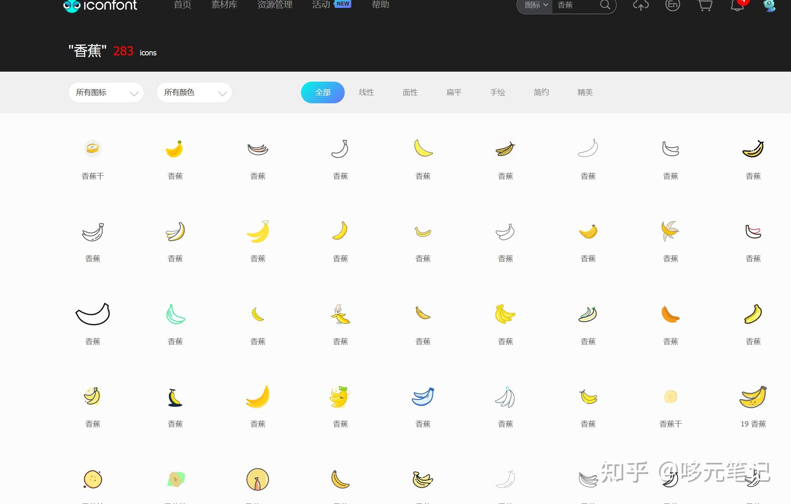Open the notification bell

(x=737, y=5)
